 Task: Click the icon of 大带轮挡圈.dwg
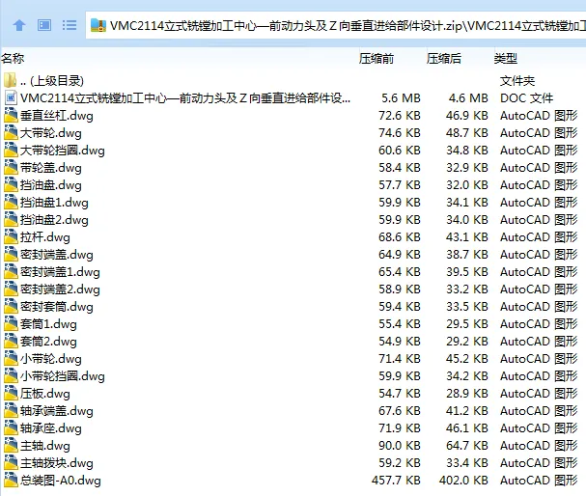(11, 151)
